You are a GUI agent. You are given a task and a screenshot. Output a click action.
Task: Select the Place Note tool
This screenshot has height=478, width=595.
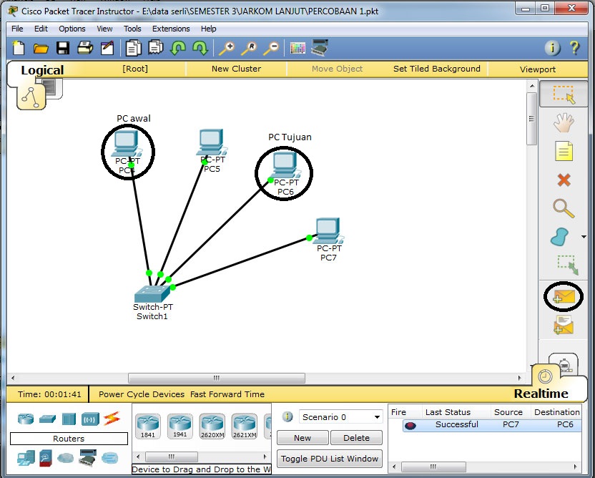click(564, 151)
